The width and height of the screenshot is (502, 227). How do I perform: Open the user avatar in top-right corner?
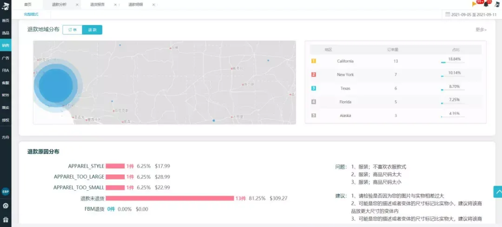497,5
